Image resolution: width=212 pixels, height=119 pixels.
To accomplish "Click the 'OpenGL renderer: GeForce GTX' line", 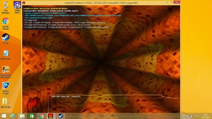I will [x=44, y=13].
